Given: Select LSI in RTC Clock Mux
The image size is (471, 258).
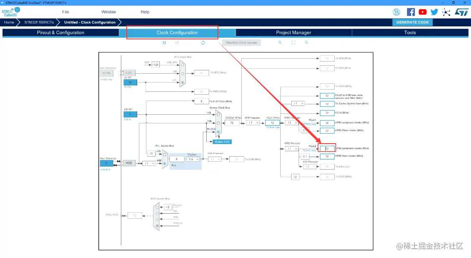Looking at the screenshot, I should click(182, 83).
